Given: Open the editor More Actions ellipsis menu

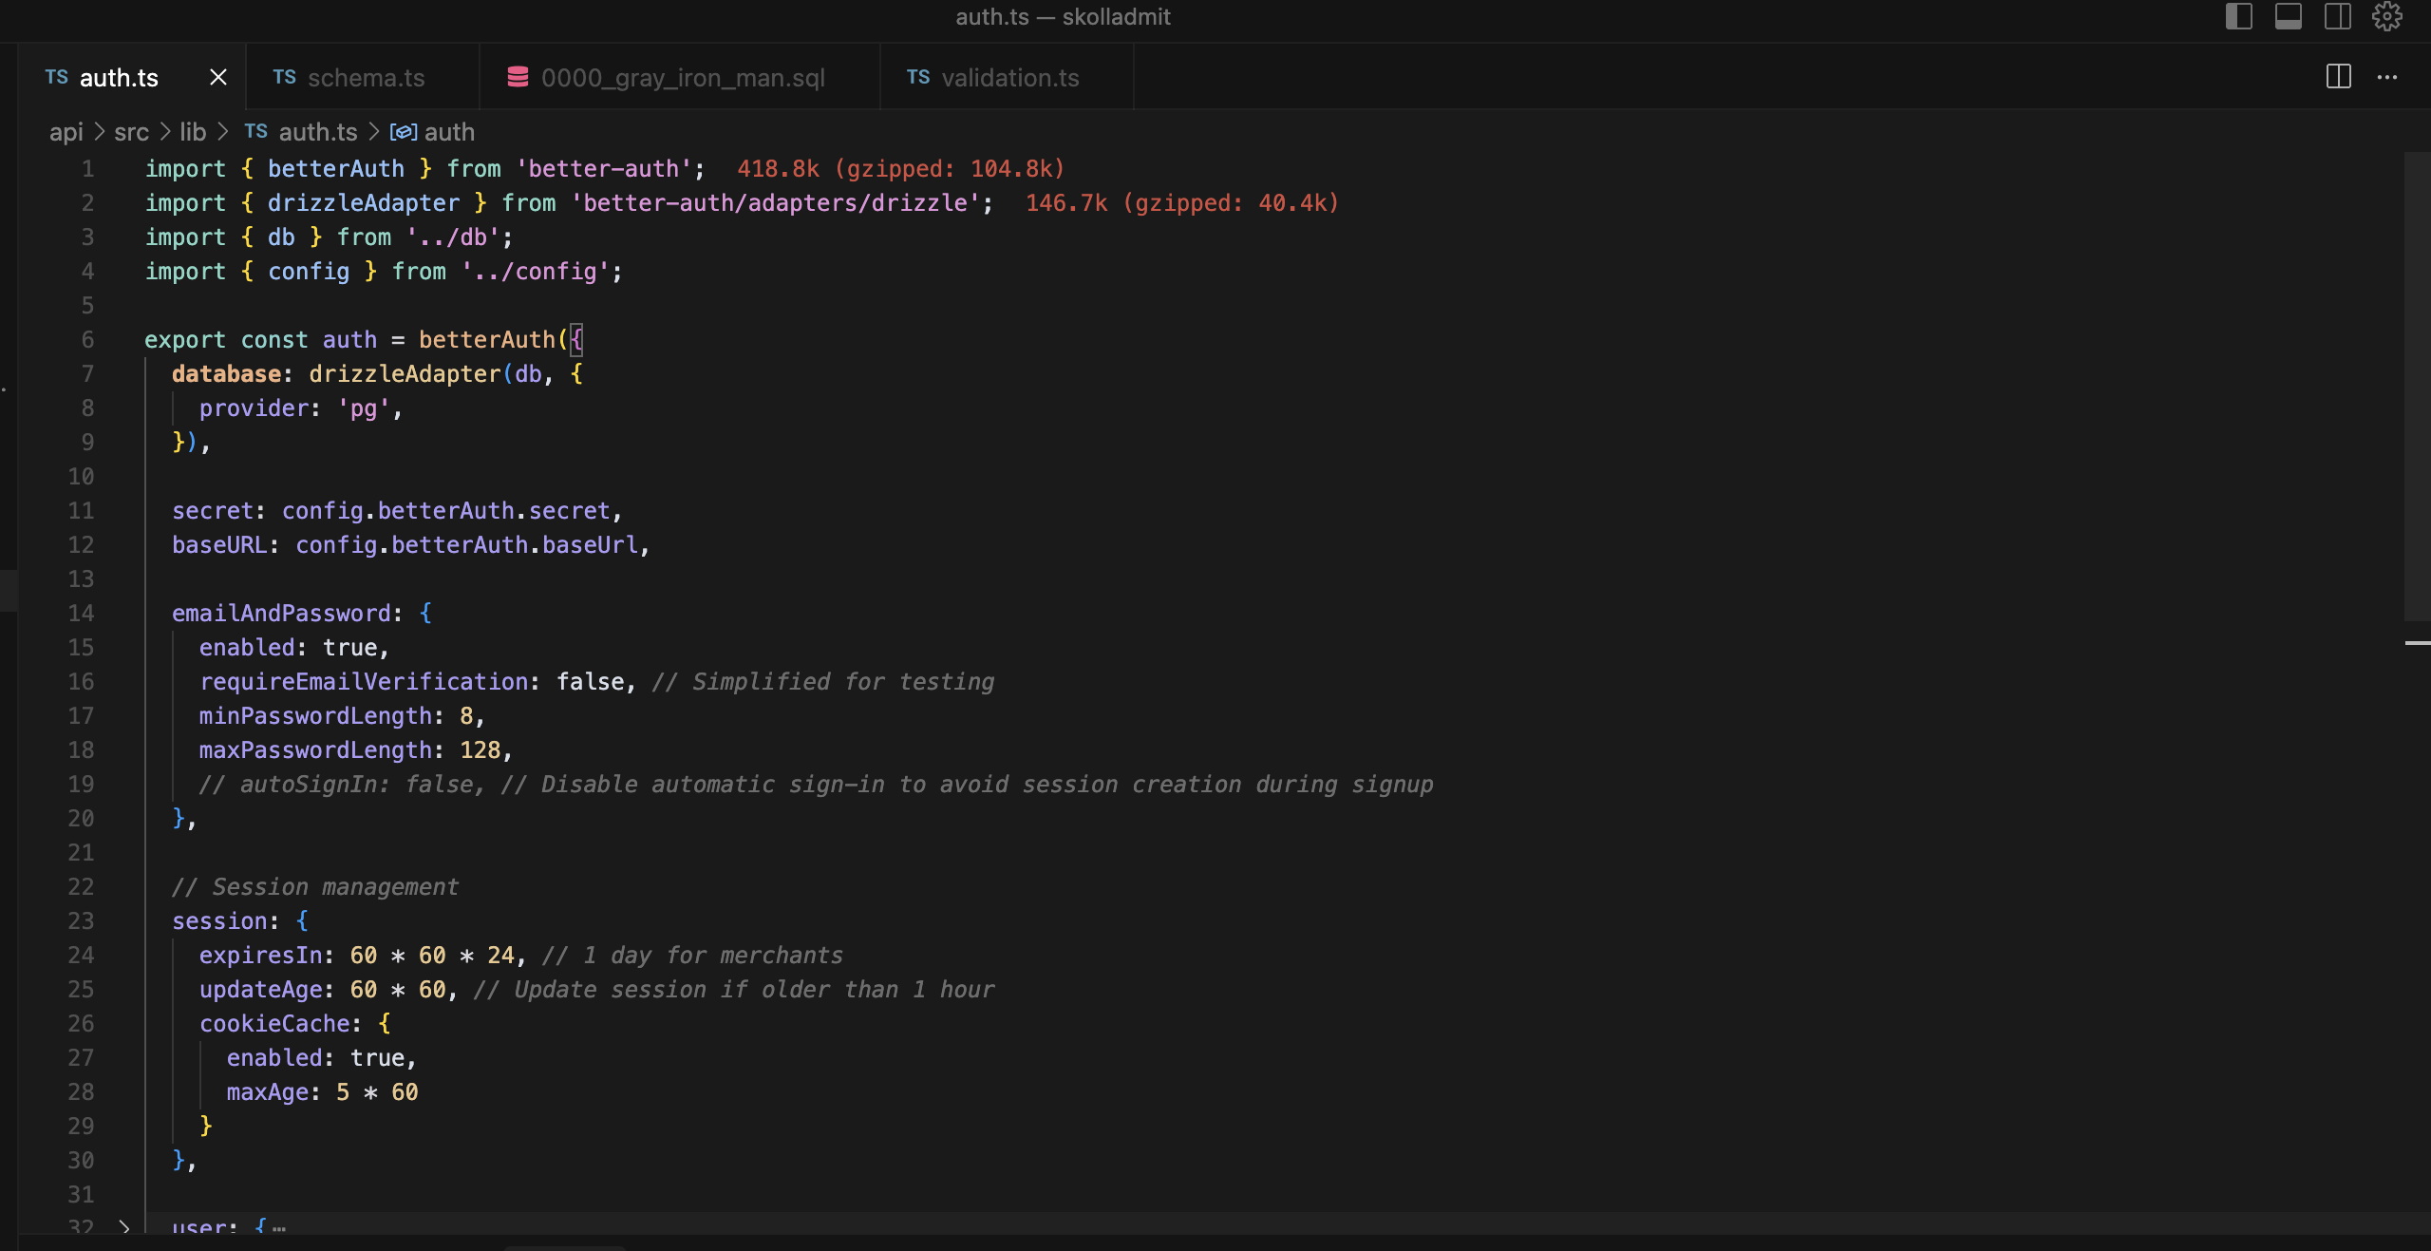Looking at the screenshot, I should coord(2387,77).
